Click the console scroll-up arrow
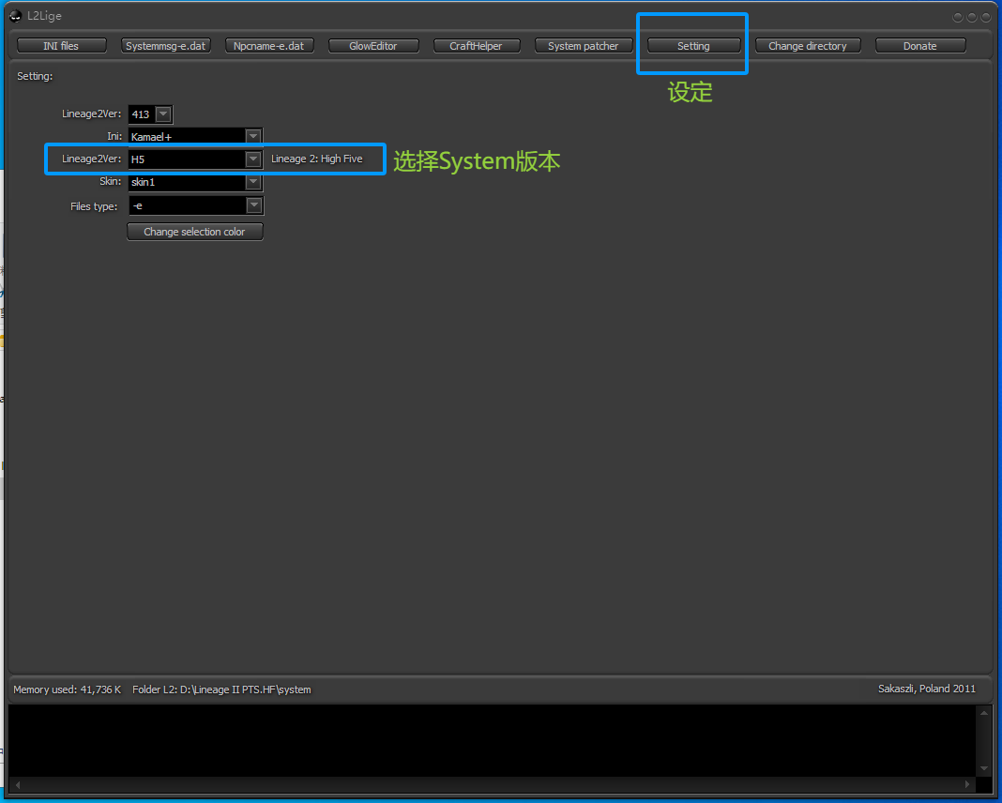Viewport: 1002px width, 803px height. 983,713
